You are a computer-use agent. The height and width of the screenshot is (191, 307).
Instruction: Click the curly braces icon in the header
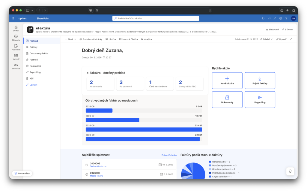[263, 18]
